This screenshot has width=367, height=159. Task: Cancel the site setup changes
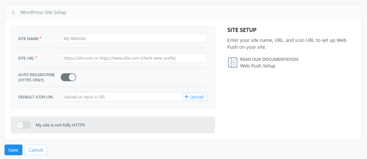[36, 150]
